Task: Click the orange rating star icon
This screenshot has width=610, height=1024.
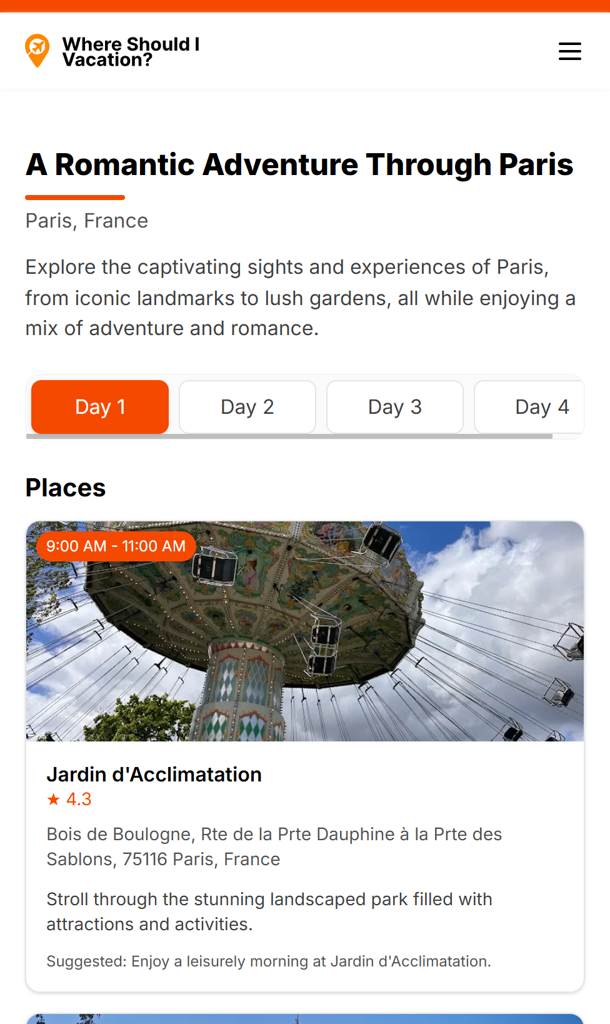Action: pos(54,799)
